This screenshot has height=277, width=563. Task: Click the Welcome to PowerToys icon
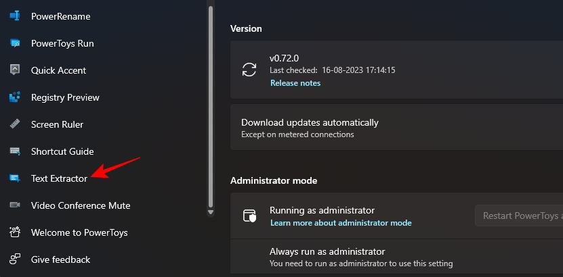coord(15,232)
